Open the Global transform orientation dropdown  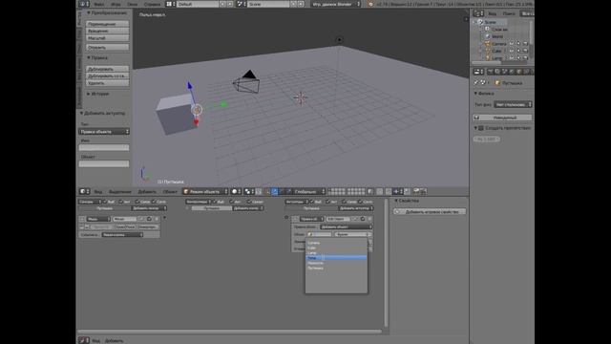click(x=309, y=191)
